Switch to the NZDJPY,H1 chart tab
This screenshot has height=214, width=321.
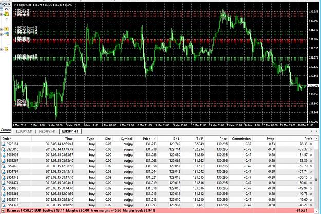[47, 131]
